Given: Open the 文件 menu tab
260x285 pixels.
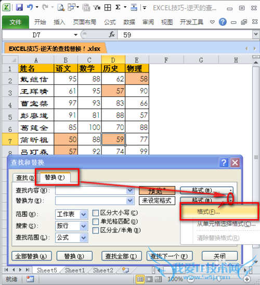Looking at the screenshot, I should coord(16,22).
